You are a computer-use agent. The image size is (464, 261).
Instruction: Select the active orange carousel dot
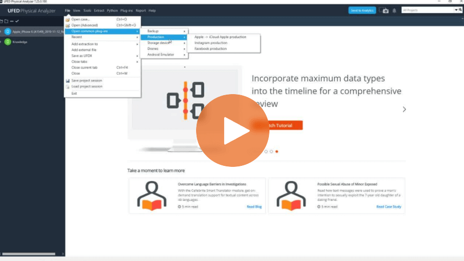277,152
